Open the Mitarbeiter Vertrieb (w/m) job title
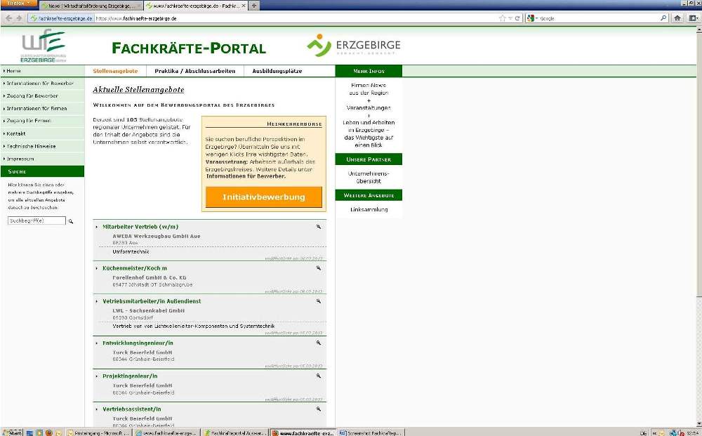This screenshot has width=702, height=436. 140,227
